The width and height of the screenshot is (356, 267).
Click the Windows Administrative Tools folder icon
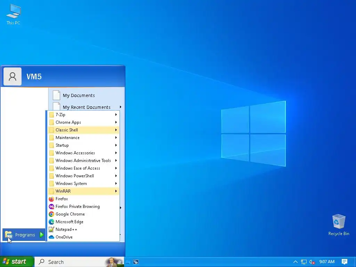(x=51, y=161)
